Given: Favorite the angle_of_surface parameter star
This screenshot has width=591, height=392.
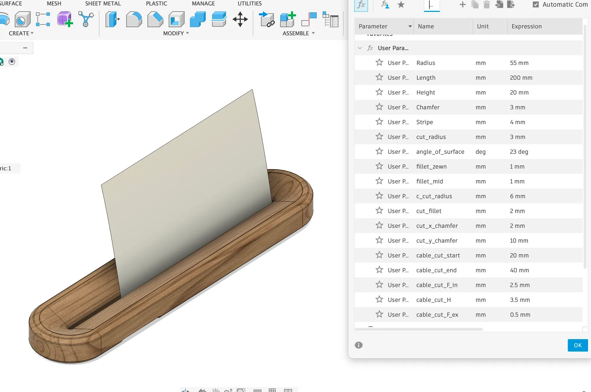Looking at the screenshot, I should (379, 151).
